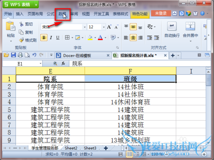Open the font size dropdown
The height and width of the screenshot is (160, 214).
click(104, 27)
